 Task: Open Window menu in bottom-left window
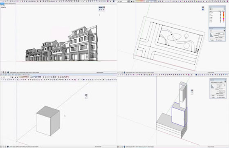click(x=20, y=75)
